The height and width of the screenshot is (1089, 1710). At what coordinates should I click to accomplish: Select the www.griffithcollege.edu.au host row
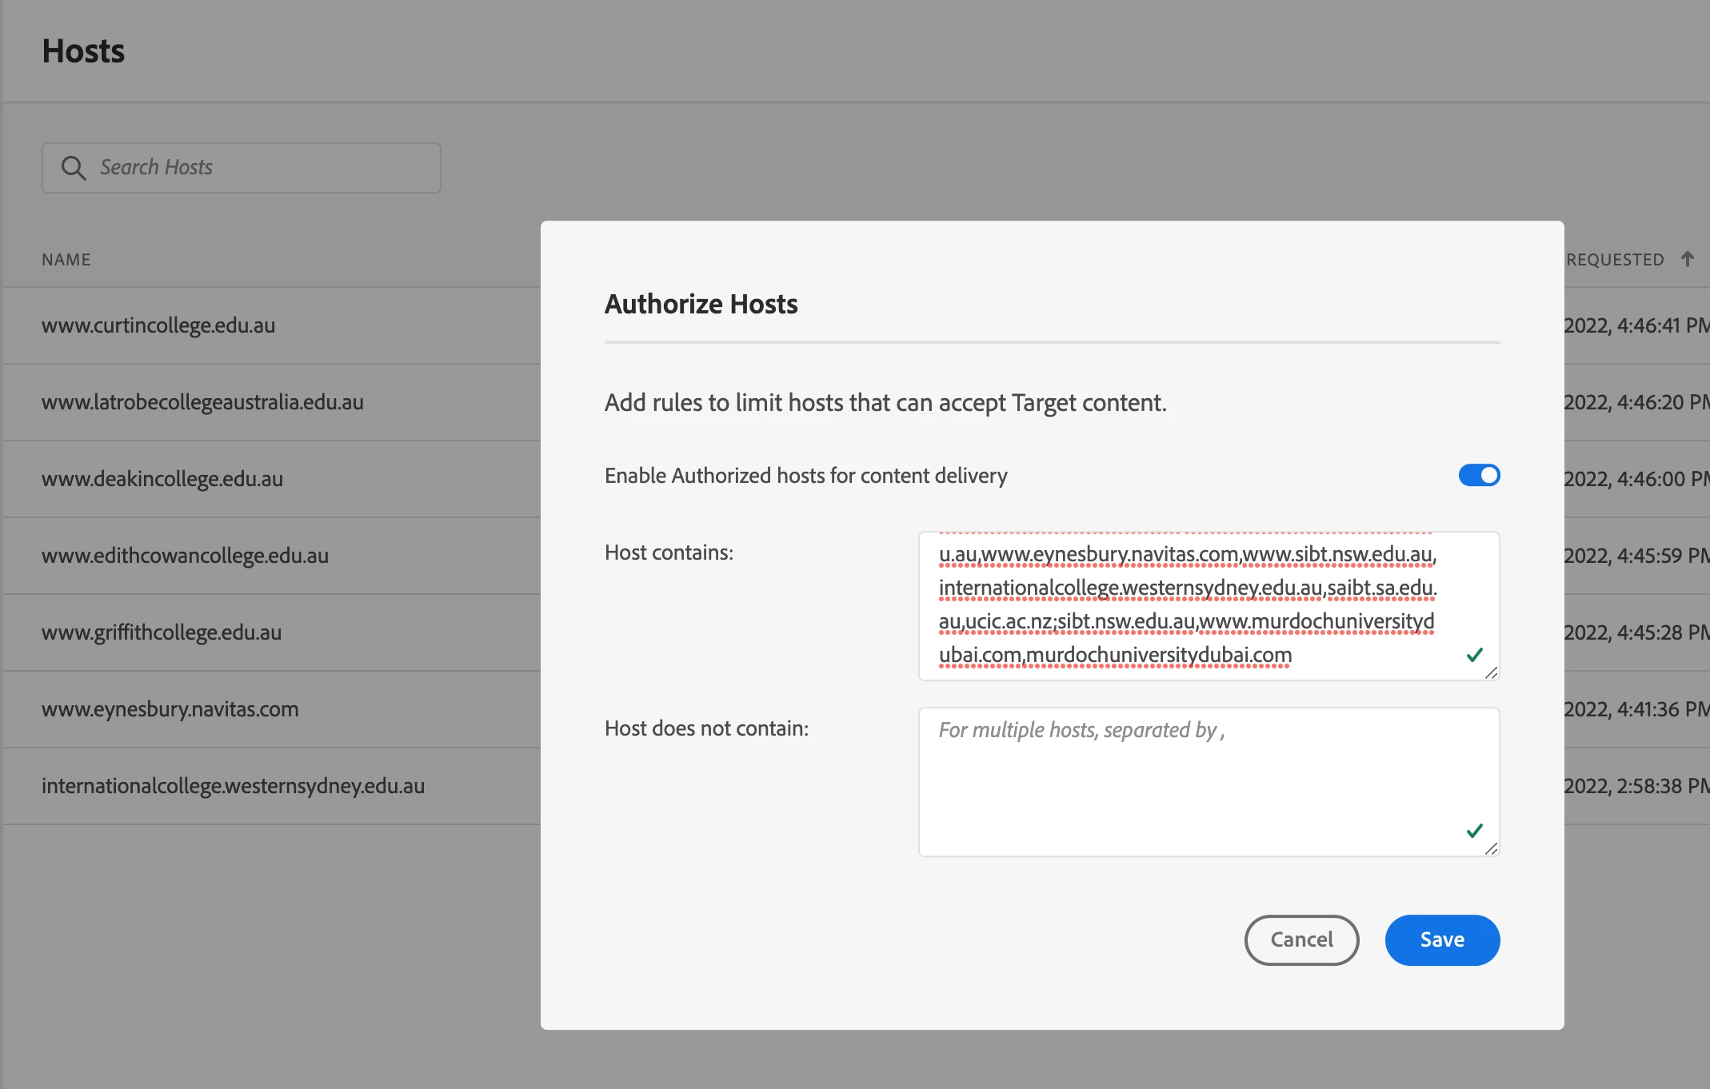[x=162, y=632]
